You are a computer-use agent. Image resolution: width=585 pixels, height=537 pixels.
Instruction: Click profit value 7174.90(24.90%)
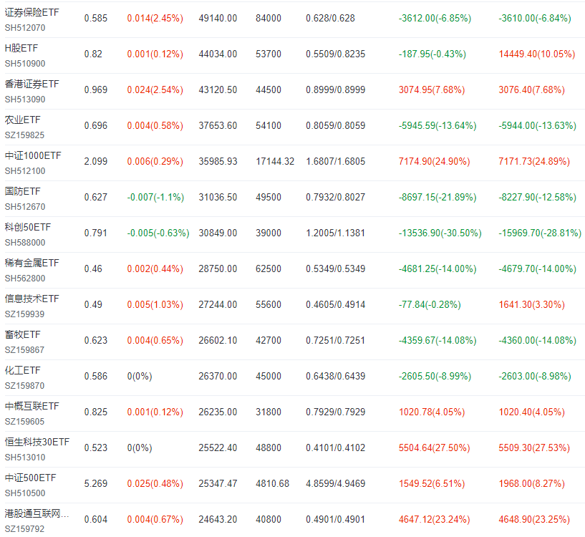click(x=434, y=162)
